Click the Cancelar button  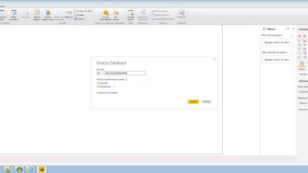point(206,101)
